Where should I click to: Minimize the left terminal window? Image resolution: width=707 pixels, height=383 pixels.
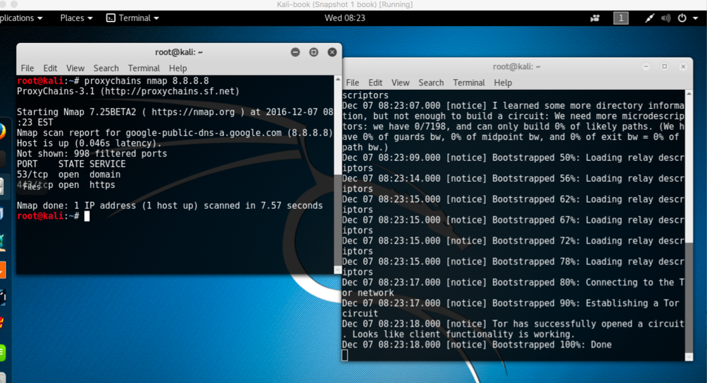296,52
